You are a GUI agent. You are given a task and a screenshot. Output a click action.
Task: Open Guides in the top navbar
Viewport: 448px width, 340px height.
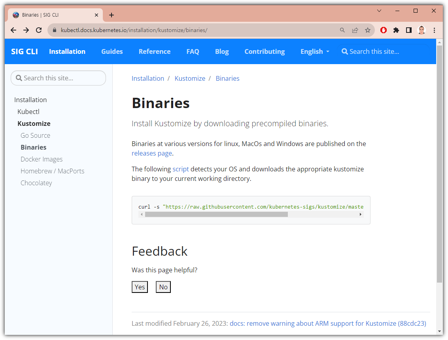[112, 51]
